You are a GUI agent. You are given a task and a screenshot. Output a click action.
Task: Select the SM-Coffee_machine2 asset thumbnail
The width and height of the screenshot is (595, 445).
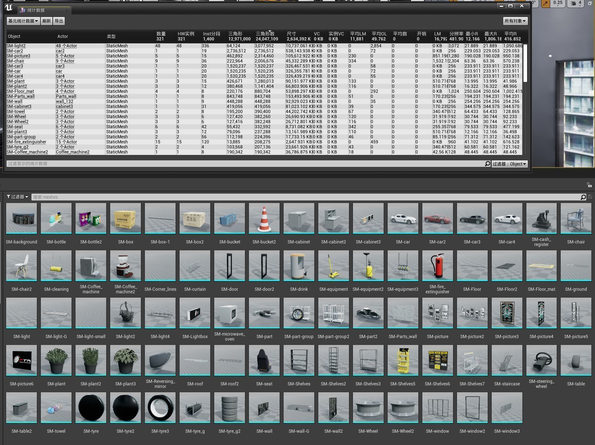click(x=126, y=265)
